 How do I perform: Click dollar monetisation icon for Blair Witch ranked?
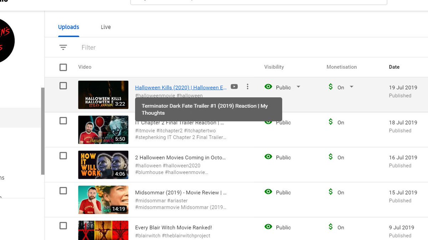[x=331, y=227]
